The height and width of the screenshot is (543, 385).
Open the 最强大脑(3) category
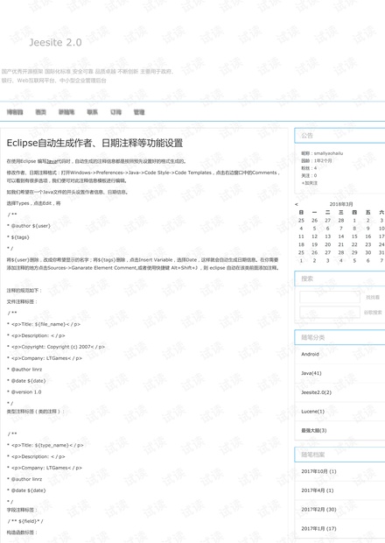314,430
